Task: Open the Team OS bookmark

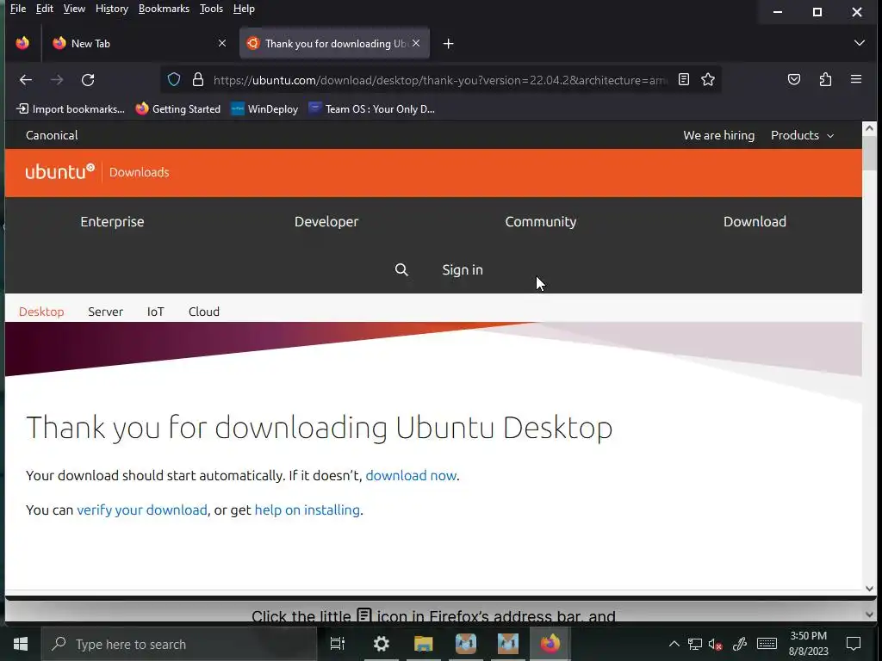Action: [x=372, y=109]
